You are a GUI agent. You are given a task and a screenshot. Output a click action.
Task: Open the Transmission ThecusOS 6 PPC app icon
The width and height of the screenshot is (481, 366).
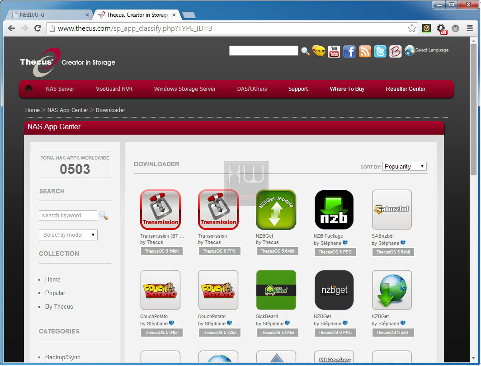[218, 210]
